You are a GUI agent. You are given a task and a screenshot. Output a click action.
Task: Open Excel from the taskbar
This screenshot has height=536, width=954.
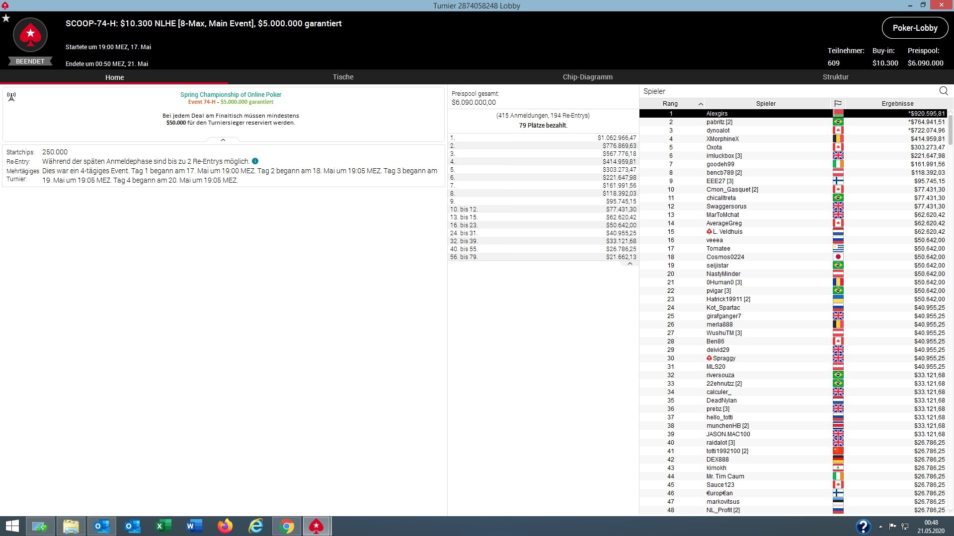[163, 526]
